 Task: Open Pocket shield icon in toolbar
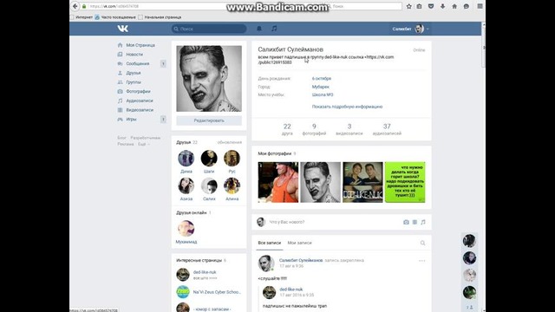pos(431,6)
